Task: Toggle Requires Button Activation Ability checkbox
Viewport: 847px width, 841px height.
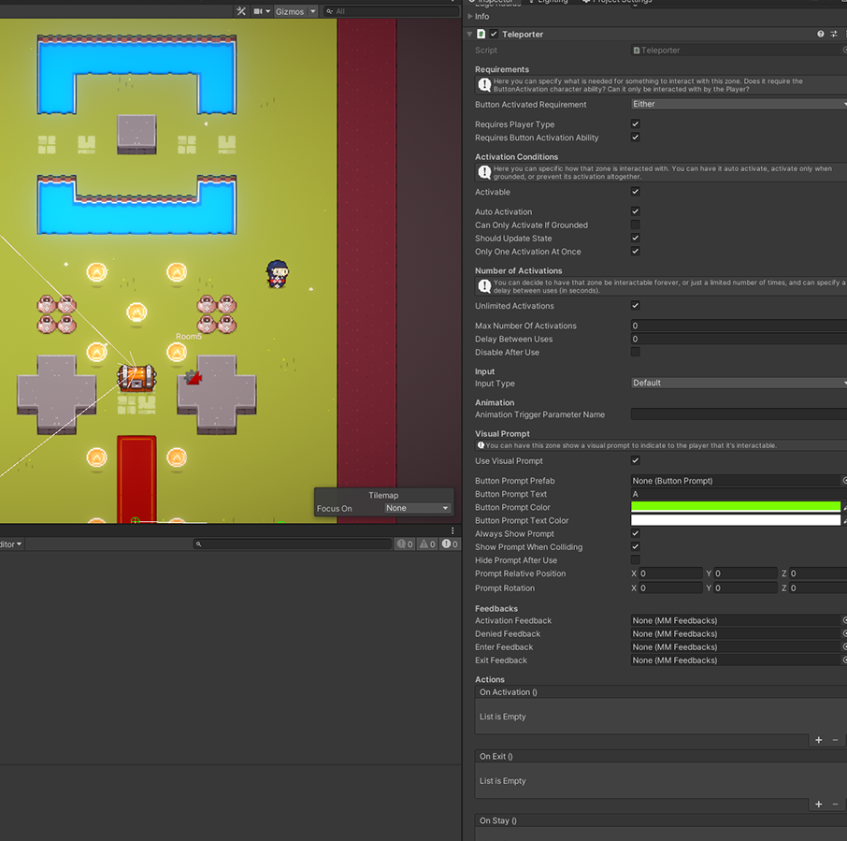Action: [636, 138]
